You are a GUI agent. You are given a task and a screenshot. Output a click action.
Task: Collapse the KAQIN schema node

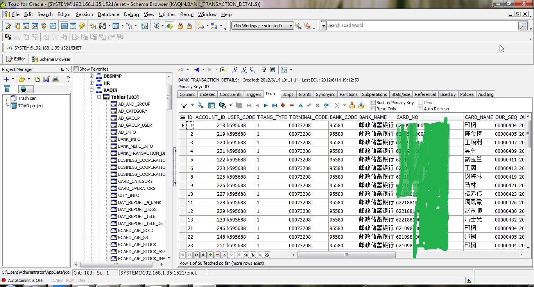pyautogui.click(x=91, y=90)
